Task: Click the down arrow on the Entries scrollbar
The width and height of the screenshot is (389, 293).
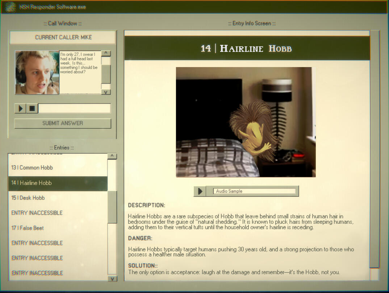Action: pos(112,279)
